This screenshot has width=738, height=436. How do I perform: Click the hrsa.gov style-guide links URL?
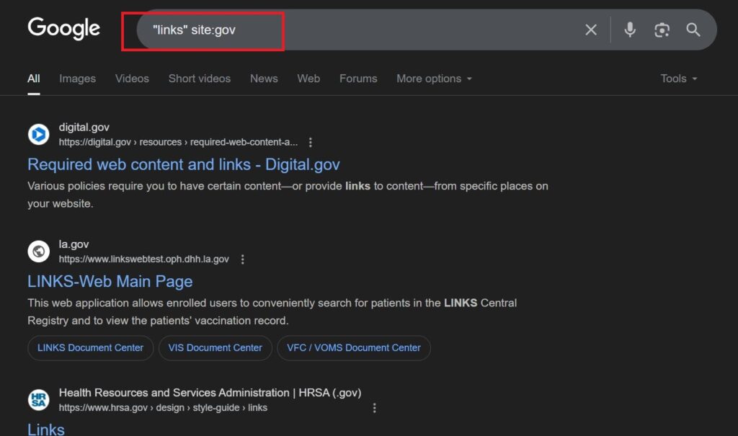pos(163,408)
